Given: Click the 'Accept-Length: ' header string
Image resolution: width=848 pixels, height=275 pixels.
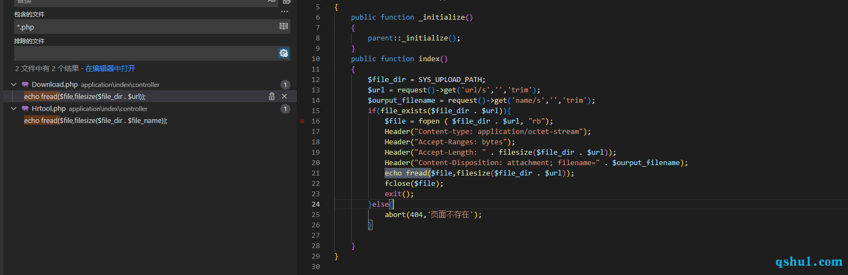Looking at the screenshot, I should tap(450, 153).
